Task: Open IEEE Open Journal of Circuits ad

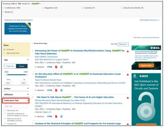Action: tap(146, 99)
